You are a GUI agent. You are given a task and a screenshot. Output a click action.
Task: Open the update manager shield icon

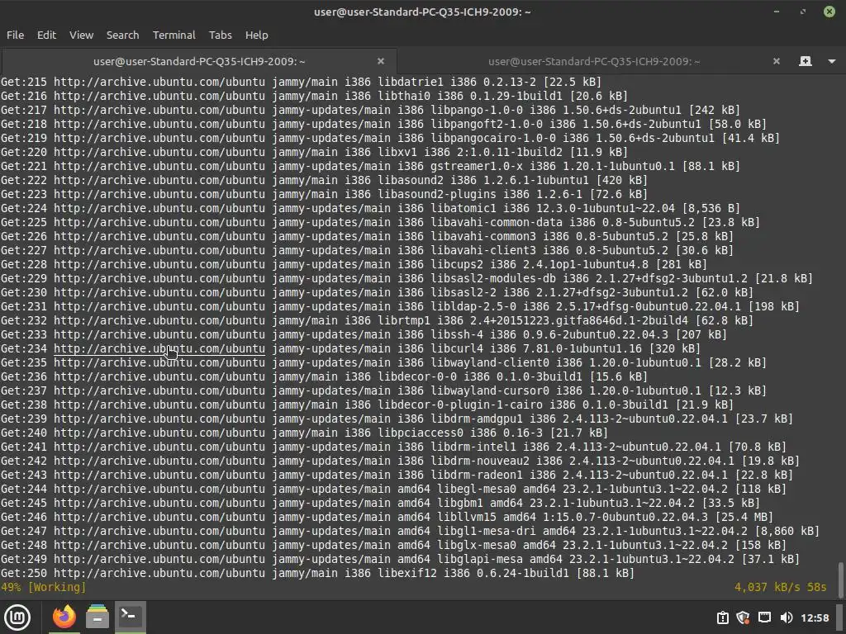tap(743, 617)
